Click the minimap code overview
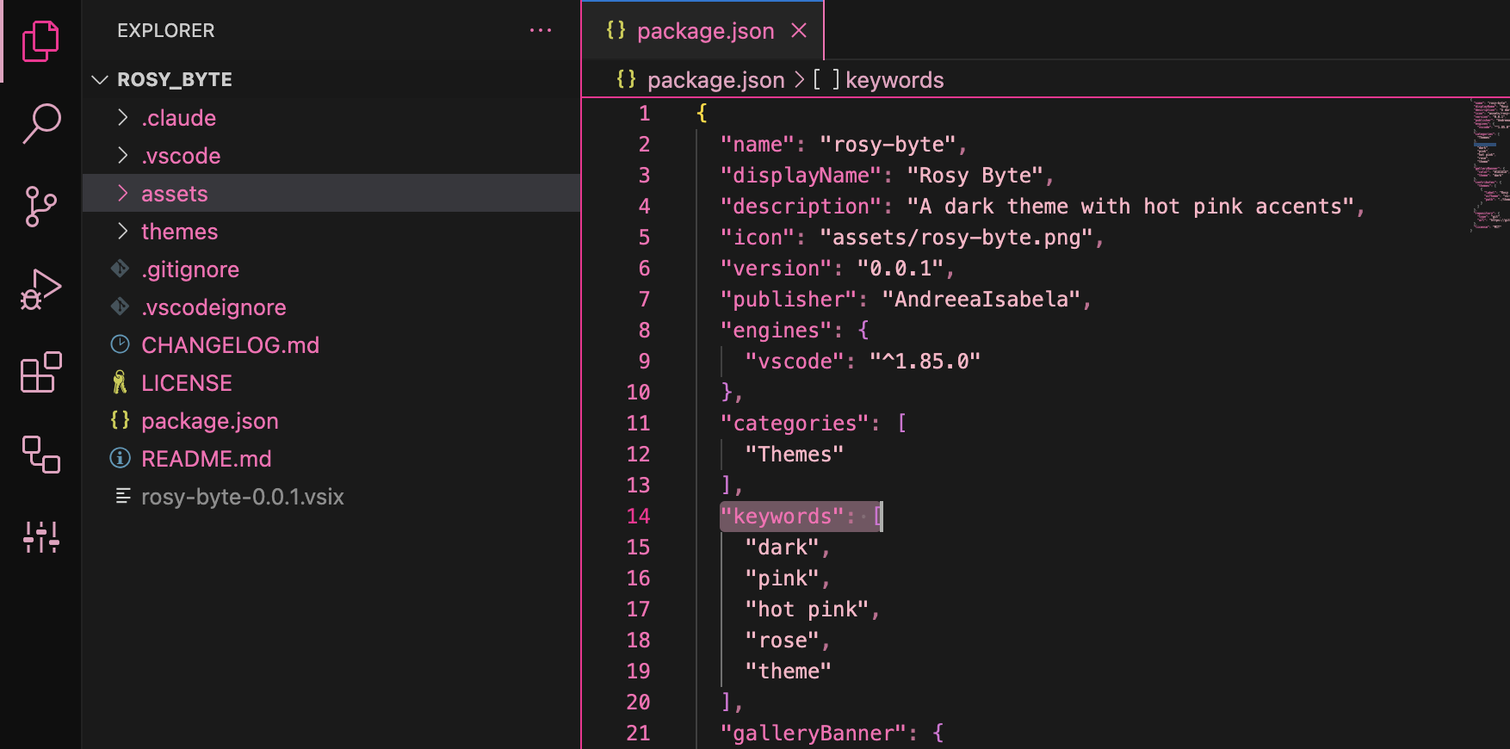Viewport: 1510px width, 749px height. coord(1490,165)
